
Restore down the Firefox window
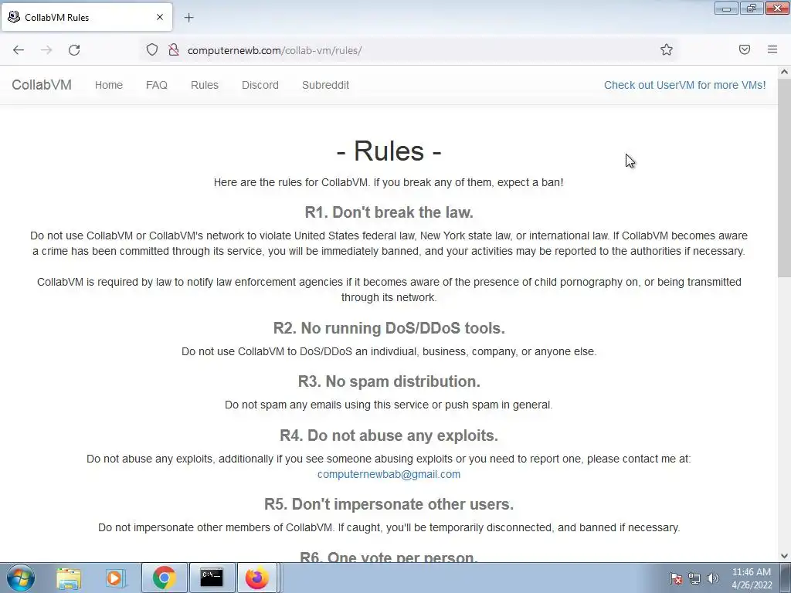(752, 8)
